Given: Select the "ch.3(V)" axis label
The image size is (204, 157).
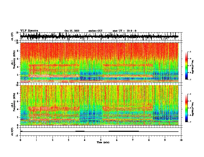Looking at the screenshot, I should coord(12,132).
